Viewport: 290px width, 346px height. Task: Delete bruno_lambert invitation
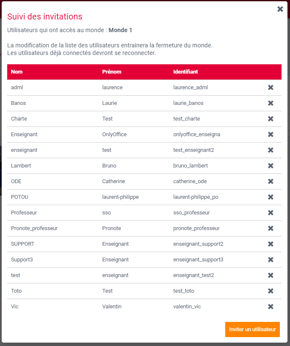pyautogui.click(x=271, y=166)
